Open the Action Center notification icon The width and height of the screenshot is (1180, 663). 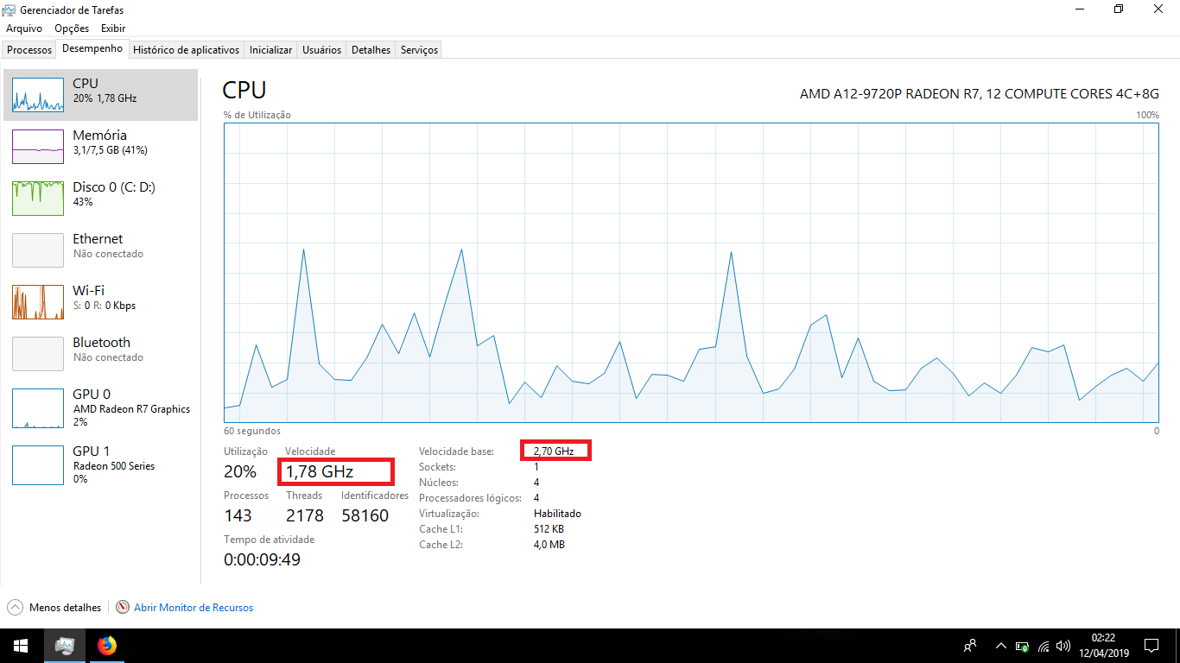(1151, 646)
